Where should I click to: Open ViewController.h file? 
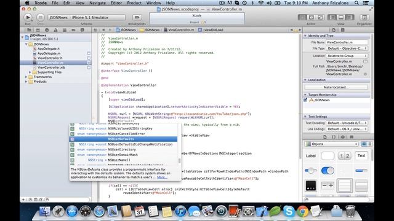coord(50,58)
